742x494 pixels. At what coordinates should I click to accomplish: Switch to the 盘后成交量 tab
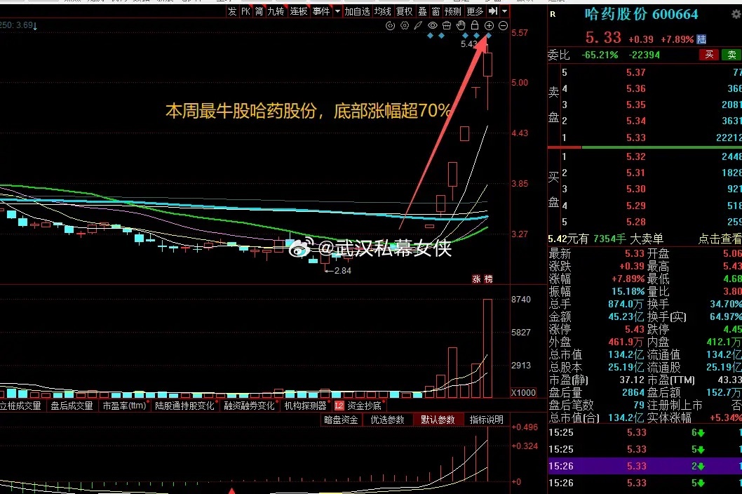[x=72, y=406]
